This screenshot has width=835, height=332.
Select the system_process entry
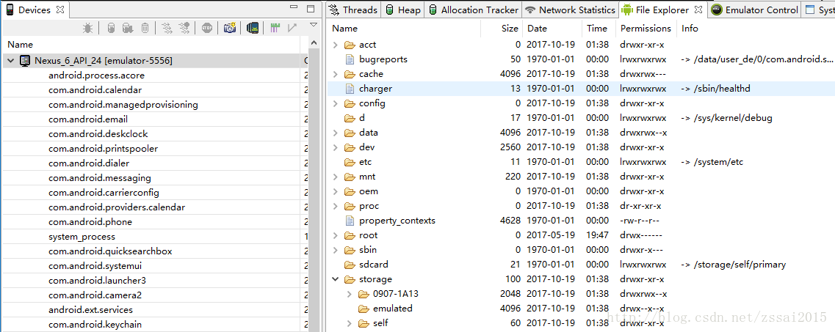(x=82, y=237)
